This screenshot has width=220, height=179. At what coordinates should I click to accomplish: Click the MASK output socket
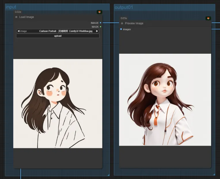[100, 27]
